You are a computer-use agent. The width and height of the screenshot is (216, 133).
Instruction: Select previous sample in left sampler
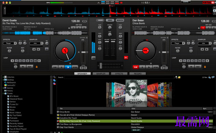click(34, 49)
